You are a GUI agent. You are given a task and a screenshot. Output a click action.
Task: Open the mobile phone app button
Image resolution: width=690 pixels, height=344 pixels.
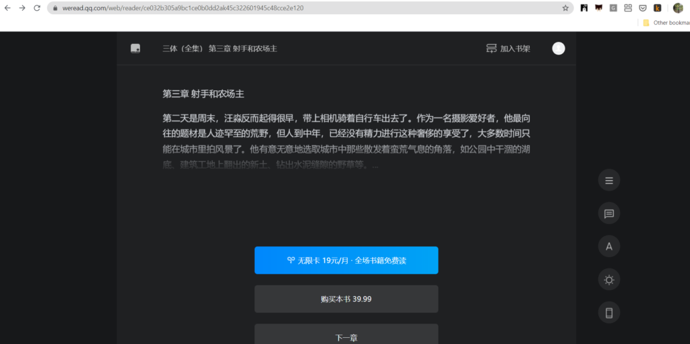[x=609, y=313]
